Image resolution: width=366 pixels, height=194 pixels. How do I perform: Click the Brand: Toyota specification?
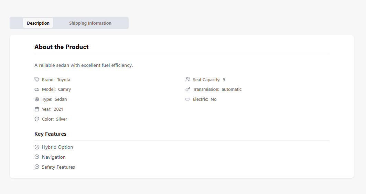pos(56,80)
